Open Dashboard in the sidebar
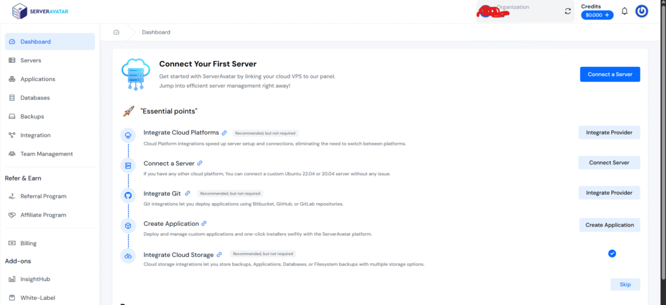The height and width of the screenshot is (305, 666). [49, 42]
